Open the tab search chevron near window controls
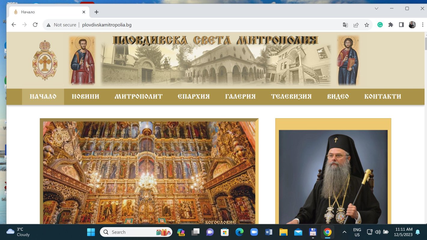427x240 pixels. 377,9
